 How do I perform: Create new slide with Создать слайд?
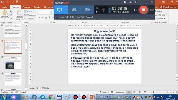[19, 15]
